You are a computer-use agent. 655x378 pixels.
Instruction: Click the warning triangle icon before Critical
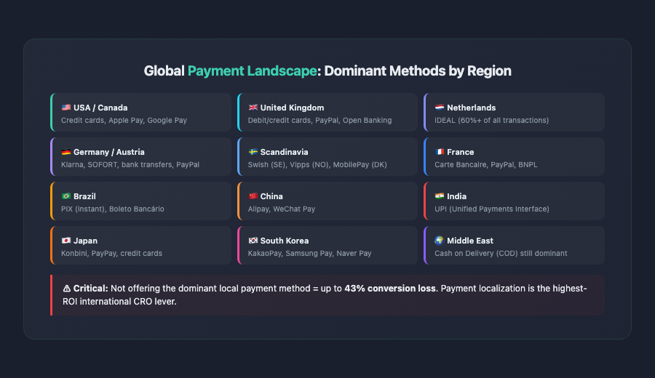[67, 289]
